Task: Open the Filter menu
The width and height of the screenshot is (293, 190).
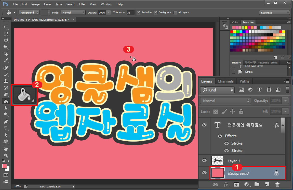Action: [x=82, y=4]
